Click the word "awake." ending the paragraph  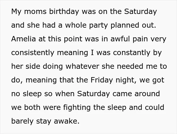(x=67, y=121)
